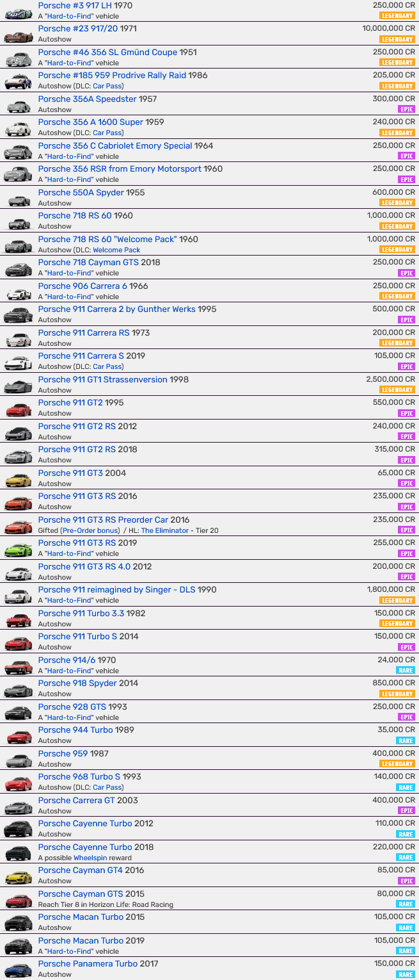Image resolution: width=419 pixels, height=980 pixels.
Task: Click Car Pass link under 911 Carrera S
Action: [x=107, y=367]
